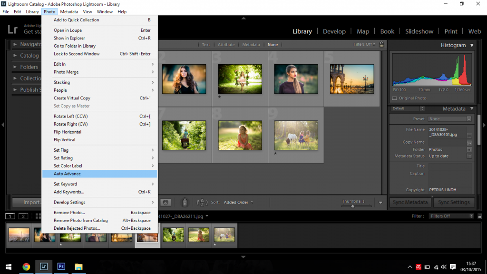Viewport: 487px width, 274px height.
Task: Click the people view face icon
Action: (166, 202)
